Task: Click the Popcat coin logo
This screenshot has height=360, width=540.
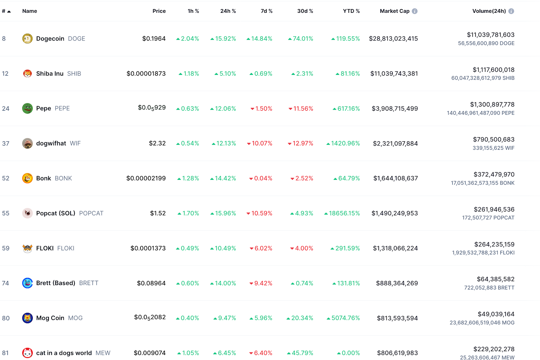Action: point(27,213)
